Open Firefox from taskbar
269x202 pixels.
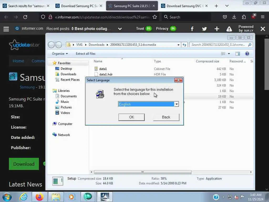pos(40,197)
